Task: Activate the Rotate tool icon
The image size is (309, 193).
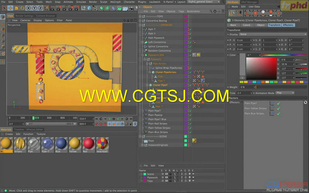Action: (22, 8)
